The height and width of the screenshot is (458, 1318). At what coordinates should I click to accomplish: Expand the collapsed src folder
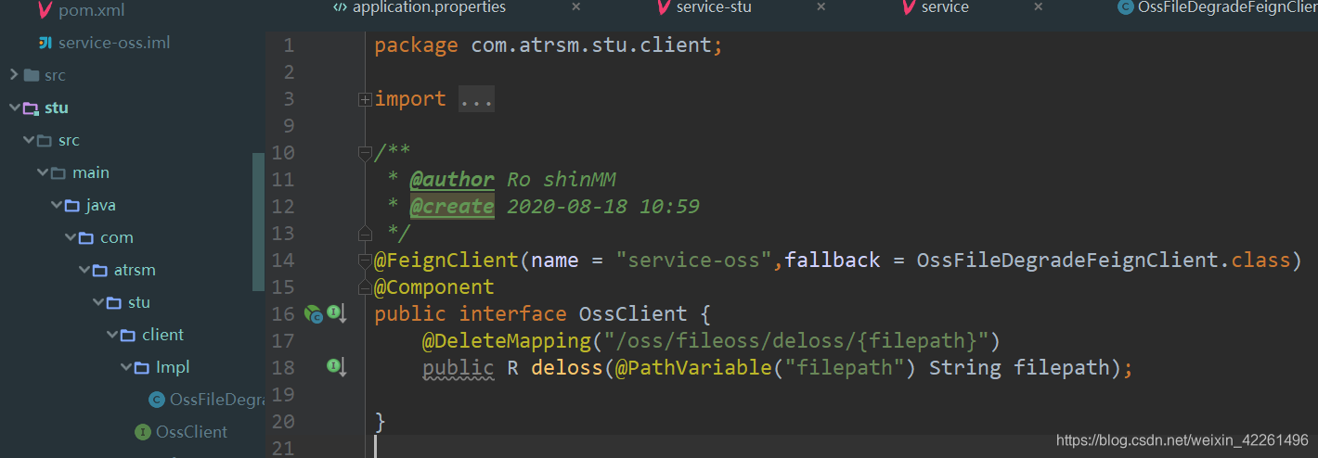pos(14,75)
